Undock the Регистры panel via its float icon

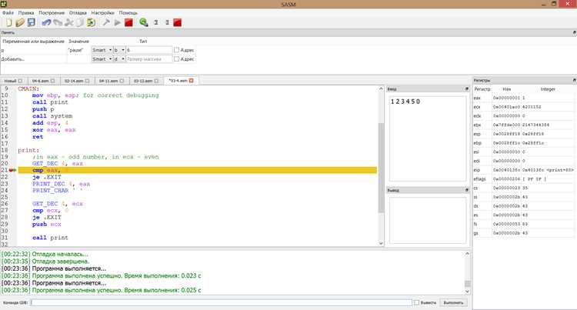(x=574, y=80)
